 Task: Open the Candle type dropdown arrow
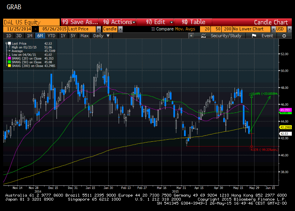(120, 29)
